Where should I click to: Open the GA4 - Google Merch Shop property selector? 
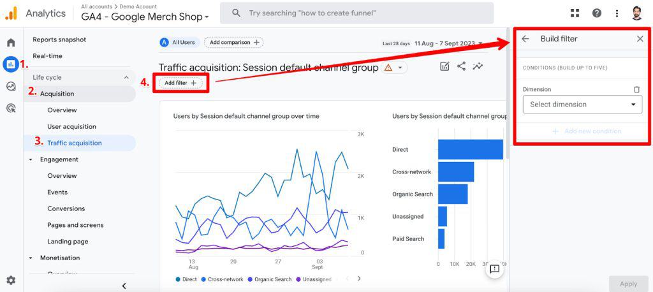point(145,17)
